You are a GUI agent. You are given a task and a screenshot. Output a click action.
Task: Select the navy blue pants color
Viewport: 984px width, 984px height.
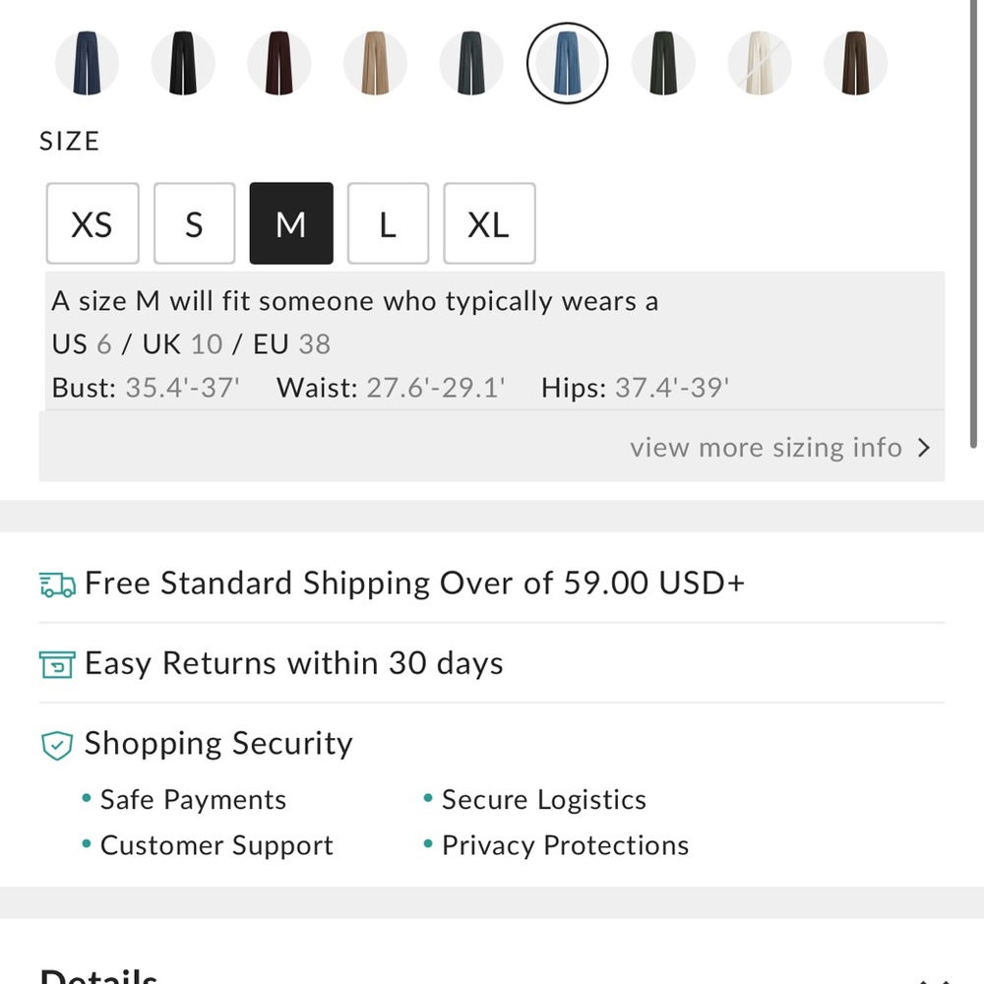[x=87, y=63]
